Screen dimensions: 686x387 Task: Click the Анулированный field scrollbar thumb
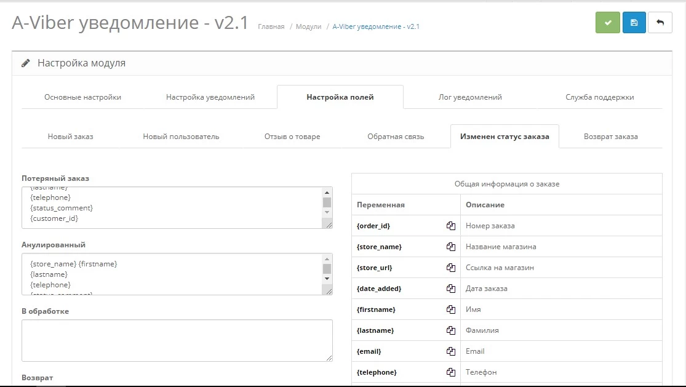pos(327,268)
